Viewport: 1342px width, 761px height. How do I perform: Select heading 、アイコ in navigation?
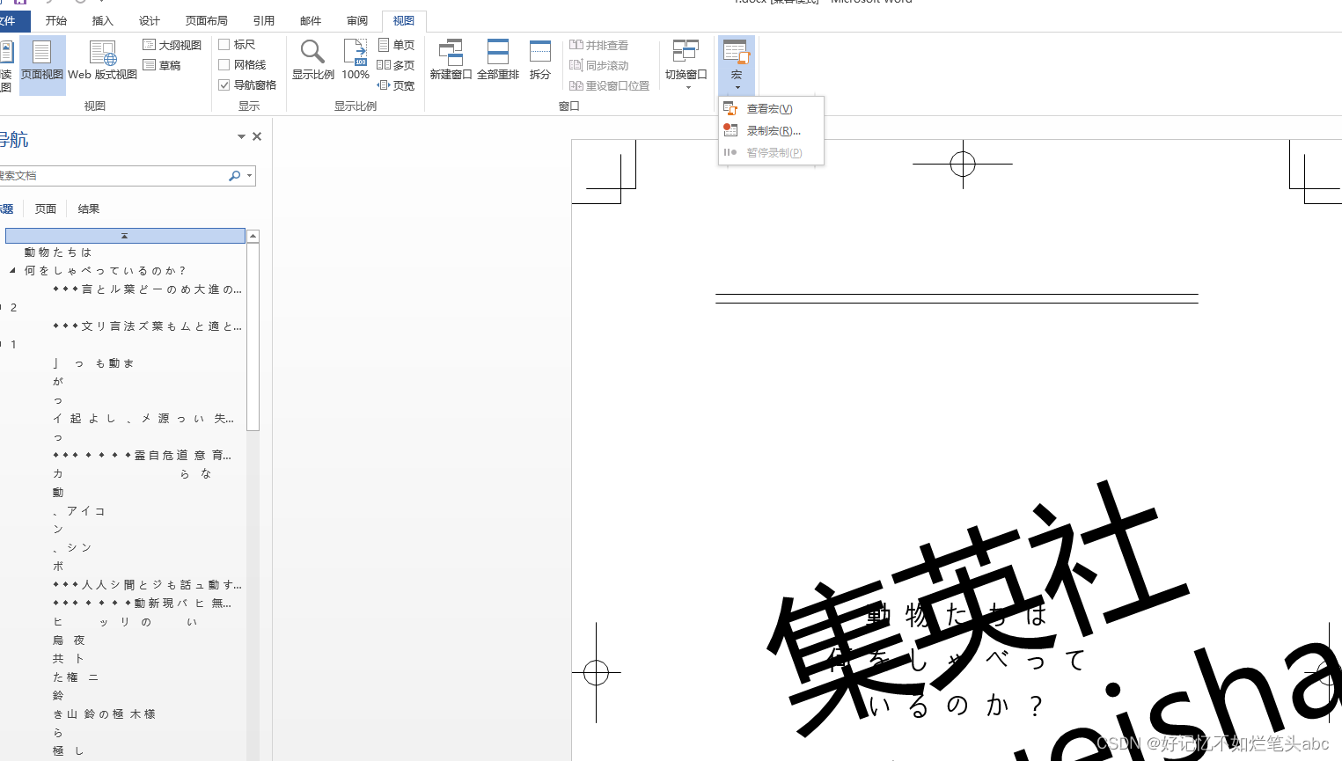[x=79, y=511]
